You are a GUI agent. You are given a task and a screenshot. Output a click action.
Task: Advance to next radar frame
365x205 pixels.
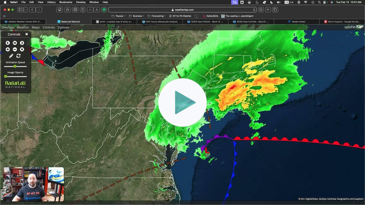coord(22,43)
